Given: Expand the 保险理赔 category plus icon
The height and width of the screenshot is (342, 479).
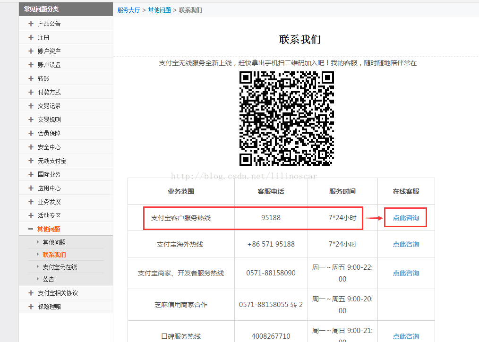Looking at the screenshot, I should (x=31, y=307).
